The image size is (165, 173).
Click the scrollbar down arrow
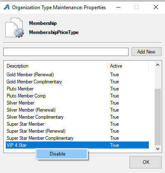click(x=158, y=149)
